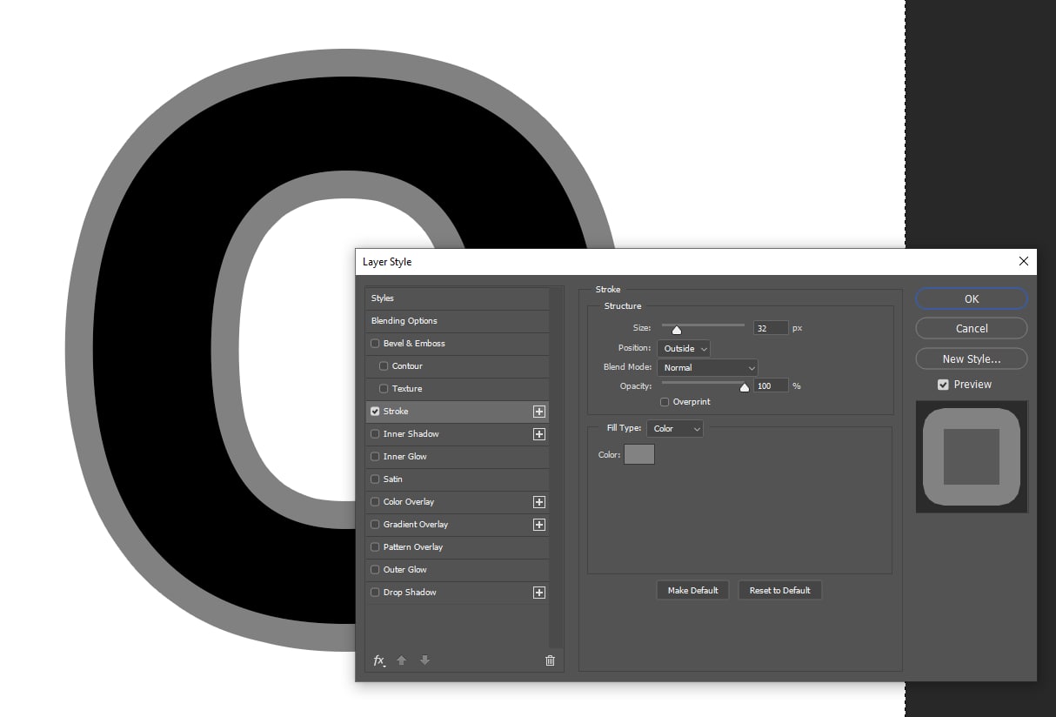This screenshot has height=717, width=1056.
Task: Close the Layer Style dialog
Action: [x=1024, y=261]
